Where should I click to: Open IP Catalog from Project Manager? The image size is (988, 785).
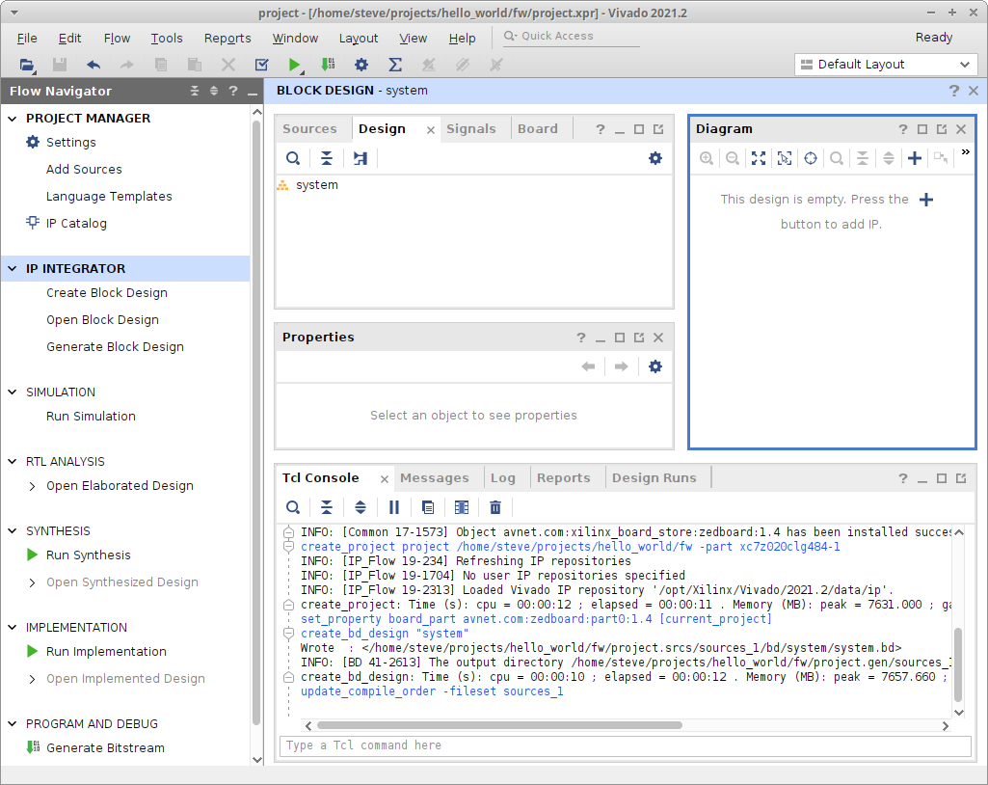(76, 224)
